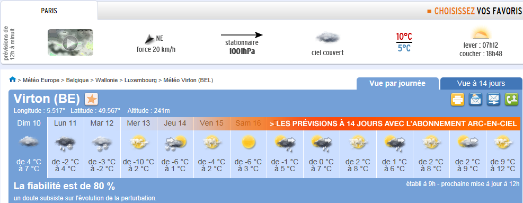The height and width of the screenshot is (203, 523).
Task: Click the overcast cloud icon for Paris
Action: tap(327, 38)
